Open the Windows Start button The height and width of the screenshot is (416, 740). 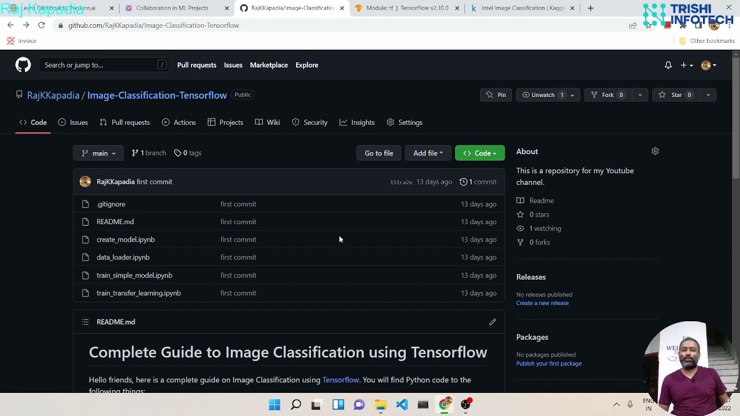pyautogui.click(x=275, y=404)
